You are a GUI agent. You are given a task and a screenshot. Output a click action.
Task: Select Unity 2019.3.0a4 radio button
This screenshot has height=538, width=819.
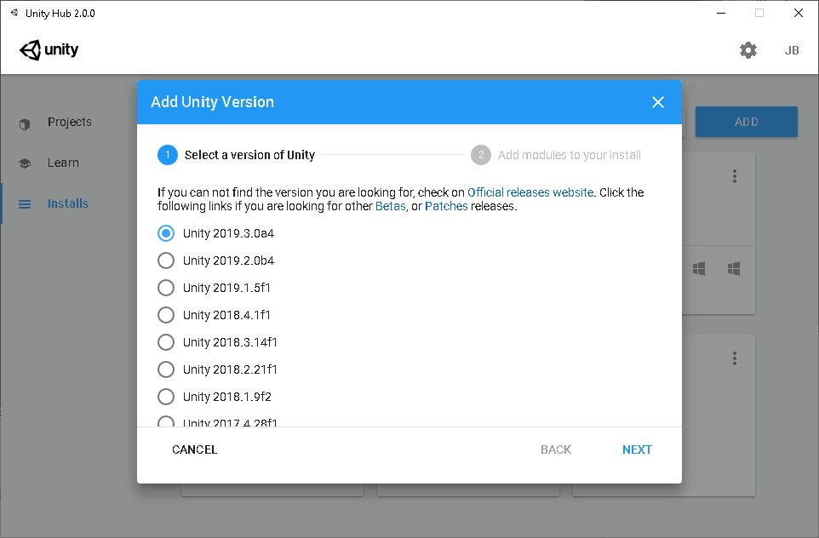(x=166, y=233)
